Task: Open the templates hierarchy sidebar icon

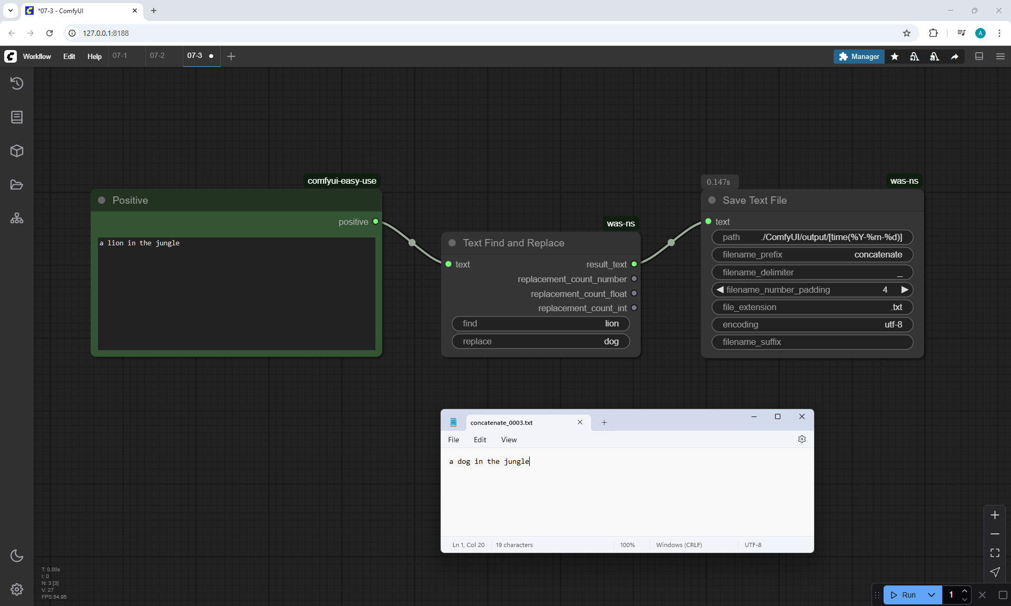Action: tap(17, 218)
